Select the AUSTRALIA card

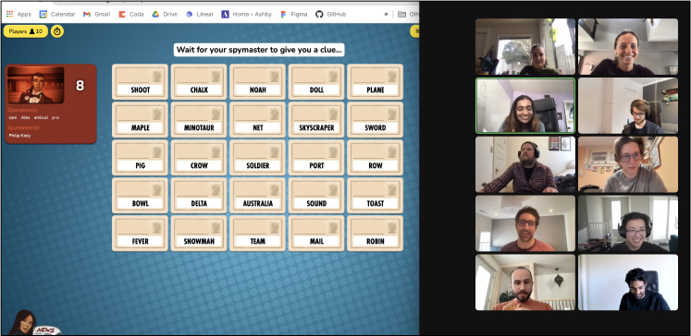(257, 196)
